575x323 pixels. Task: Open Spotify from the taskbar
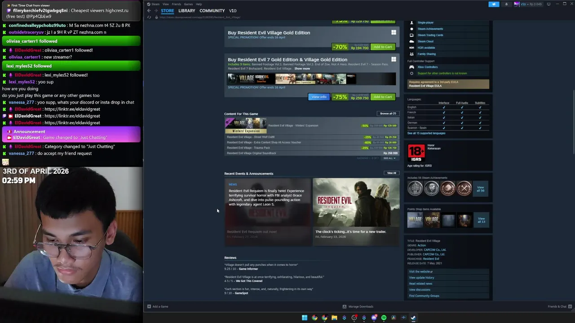pyautogui.click(x=384, y=318)
